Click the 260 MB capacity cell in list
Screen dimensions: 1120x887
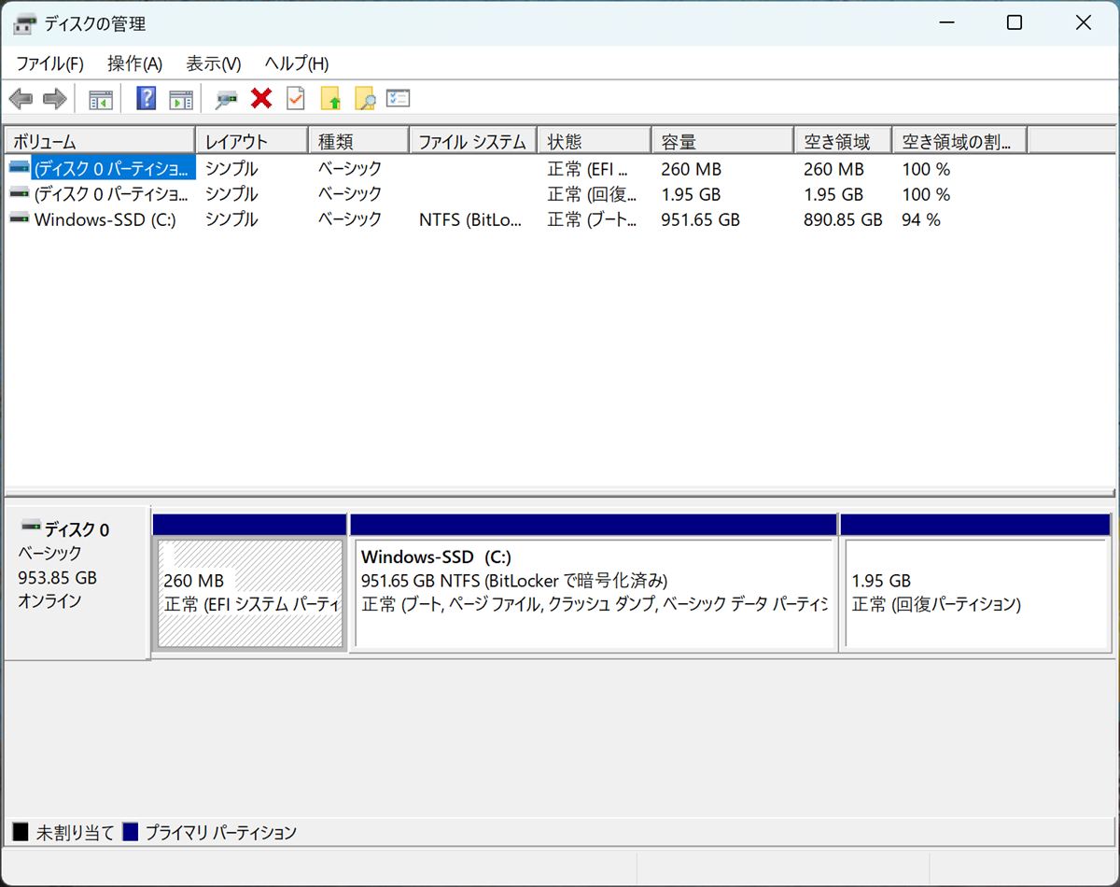pos(691,169)
